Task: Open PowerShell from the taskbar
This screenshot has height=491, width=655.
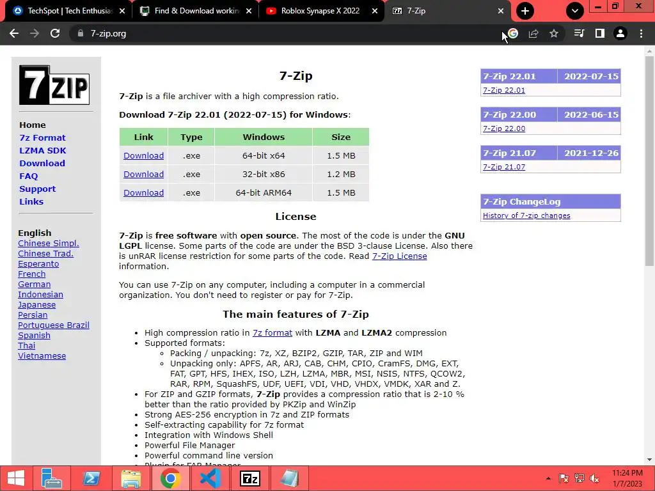Action: (91, 478)
